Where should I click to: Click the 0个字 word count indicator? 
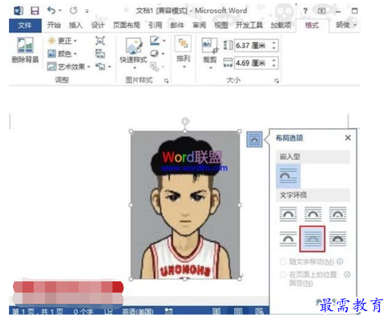(x=83, y=311)
